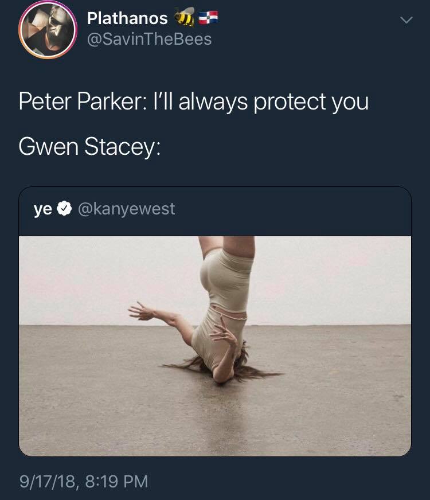The image size is (430, 500).
Task: Open the quoted ye account name
Action: point(42,209)
